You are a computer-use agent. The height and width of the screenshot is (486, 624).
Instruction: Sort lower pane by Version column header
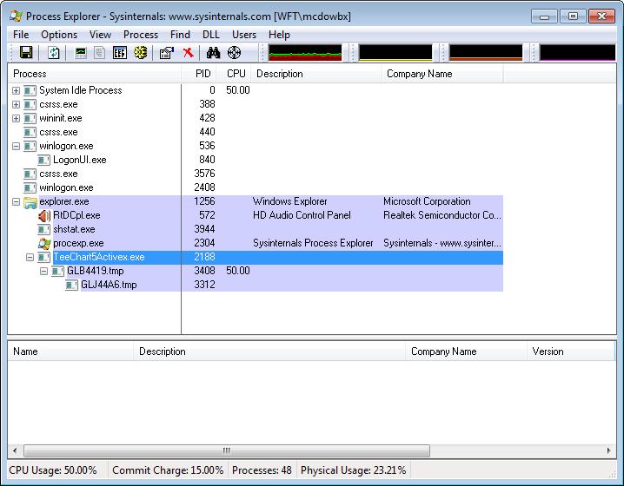click(571, 351)
